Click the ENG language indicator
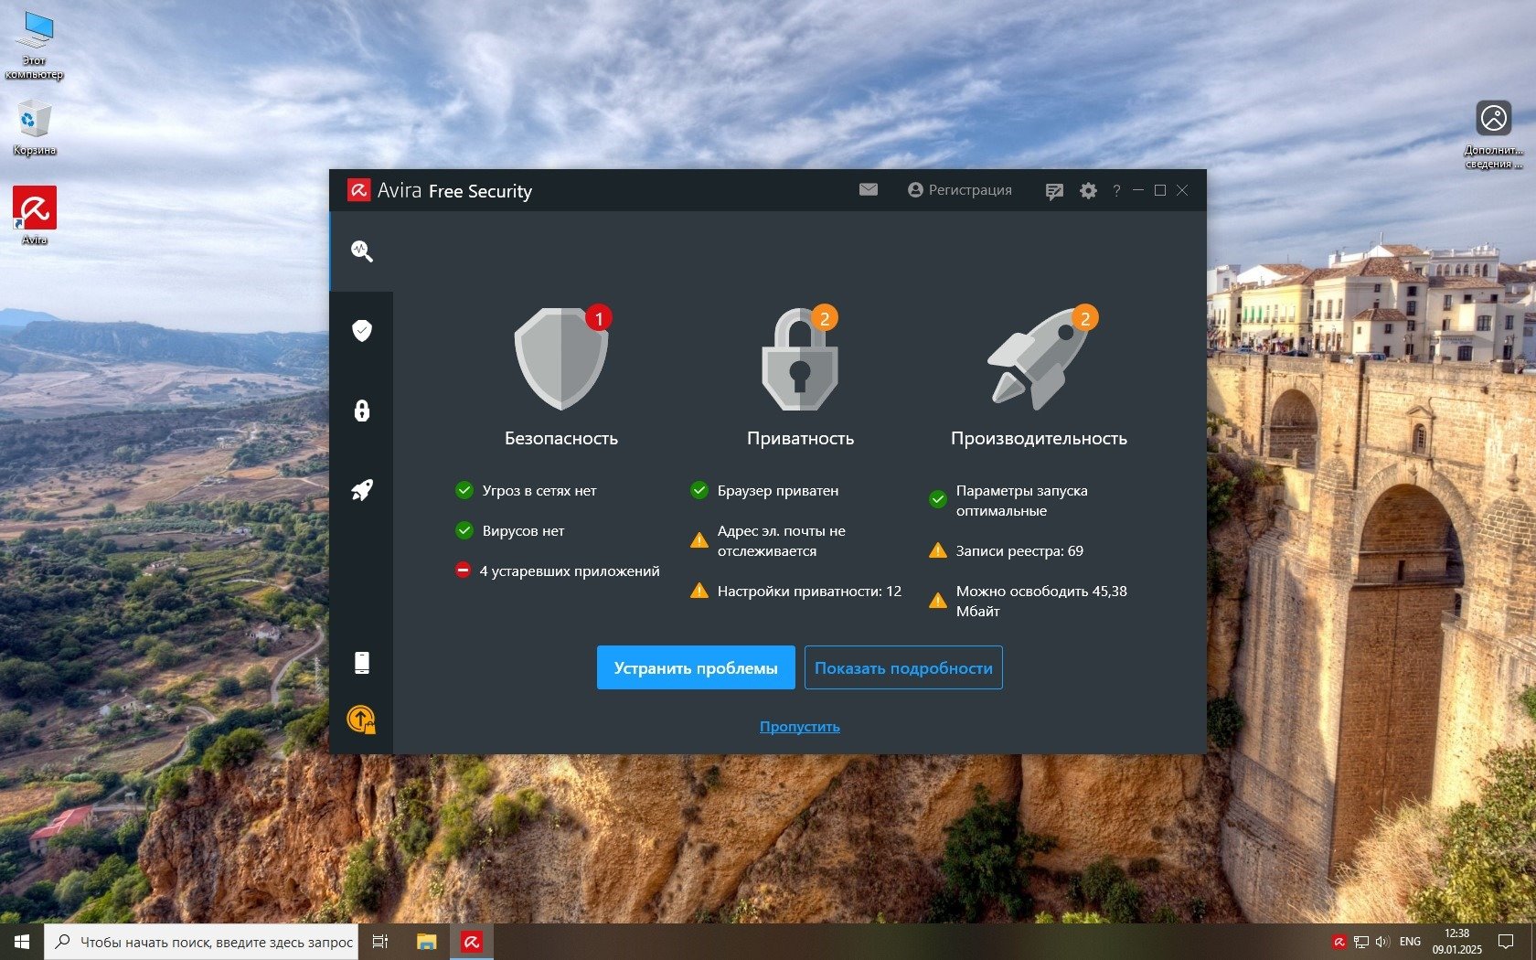The image size is (1536, 960). pyautogui.click(x=1411, y=942)
